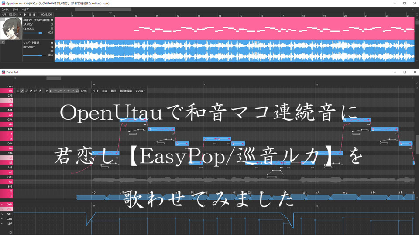
Task: Expand the VEL expression chevron
Action: click(3, 214)
